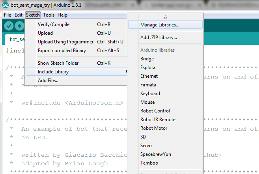
Task: Include the Keyboard library
Action: (165, 94)
